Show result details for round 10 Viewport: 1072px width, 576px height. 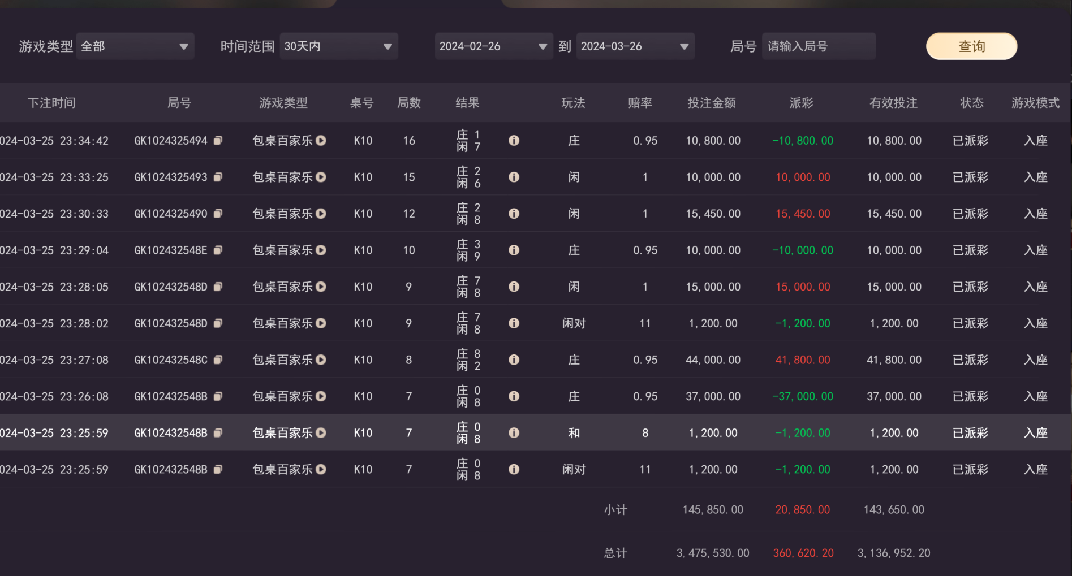514,250
